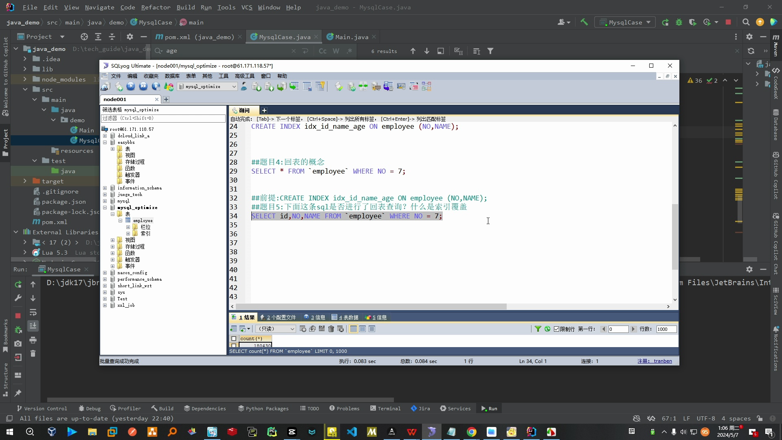
Task: Click SQLyog new query editor icon
Action: coord(119,86)
